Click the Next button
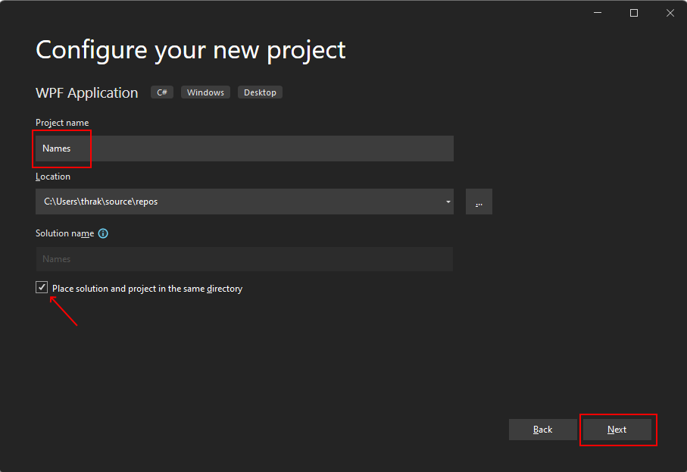This screenshot has height=472, width=687. tap(617, 430)
